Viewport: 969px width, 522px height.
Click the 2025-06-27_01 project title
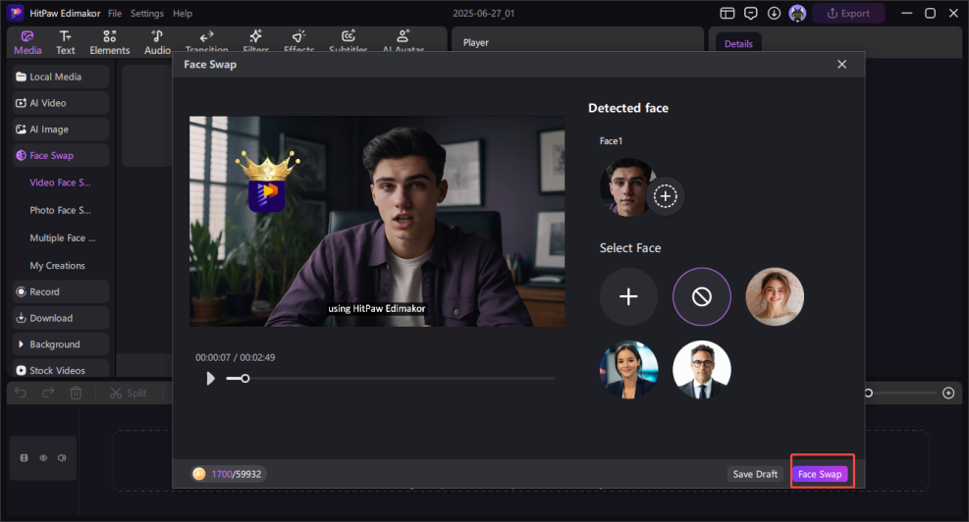tap(483, 13)
